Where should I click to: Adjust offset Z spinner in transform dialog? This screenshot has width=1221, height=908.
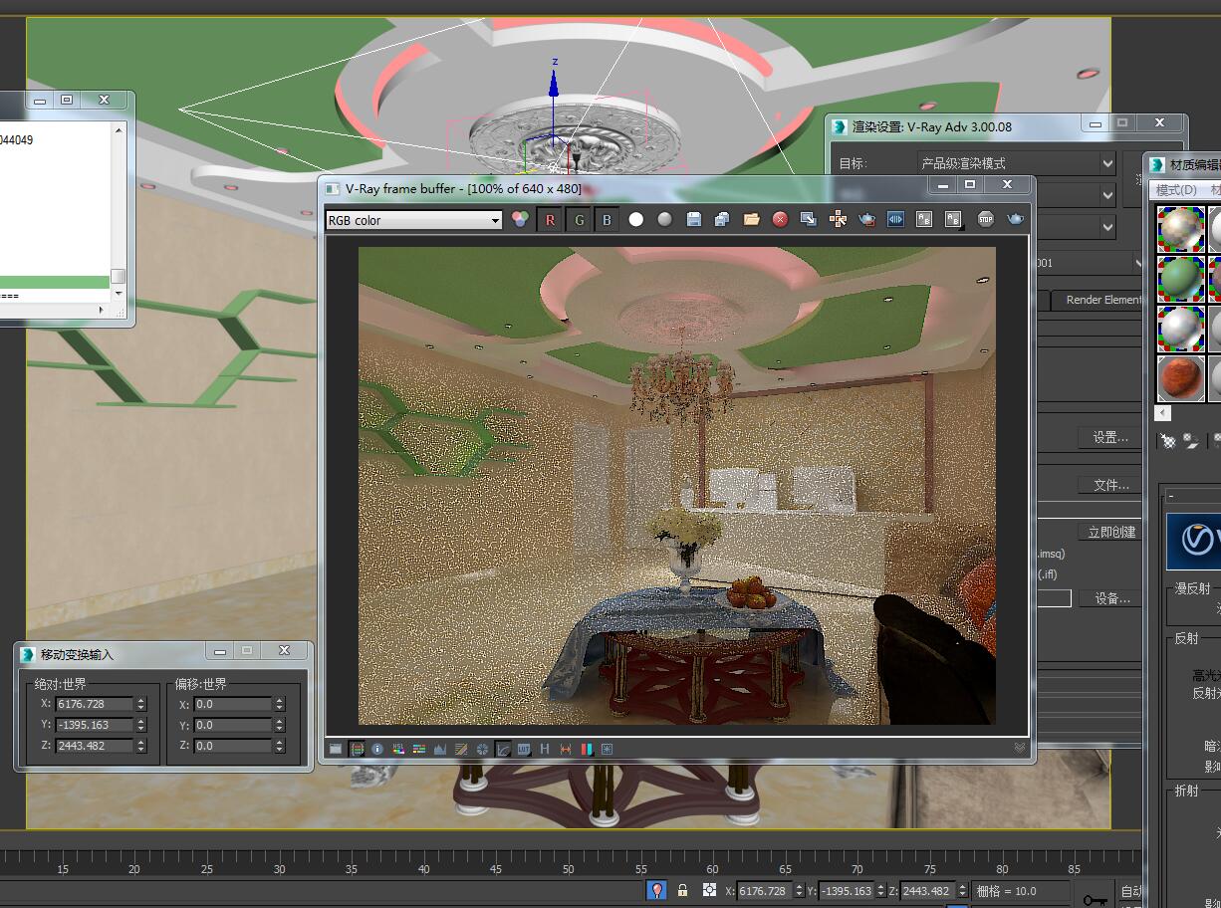(x=280, y=746)
